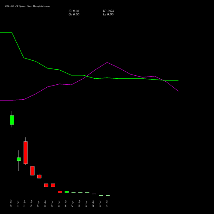
Task: Click the tall red candlestick for 02 Apr
Action: pos(26,152)
